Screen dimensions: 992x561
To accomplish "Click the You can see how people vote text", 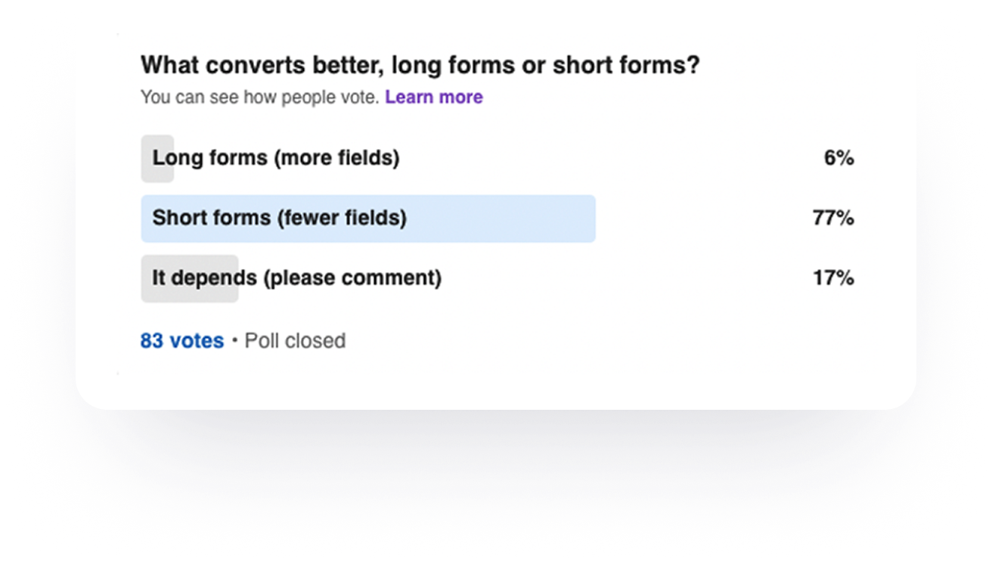I will [259, 97].
